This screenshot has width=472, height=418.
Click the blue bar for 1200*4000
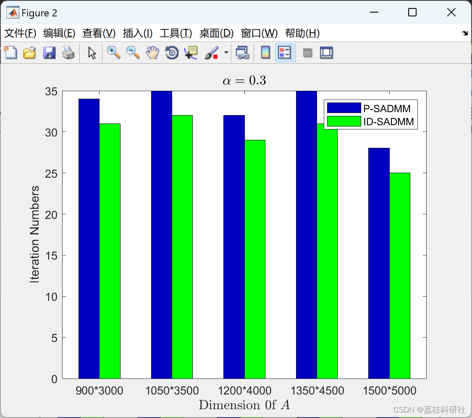coord(234,247)
